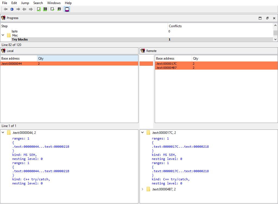Expand the .text:000004B7 node in the Remote details
This screenshot has height=204, width=278.
143,189
